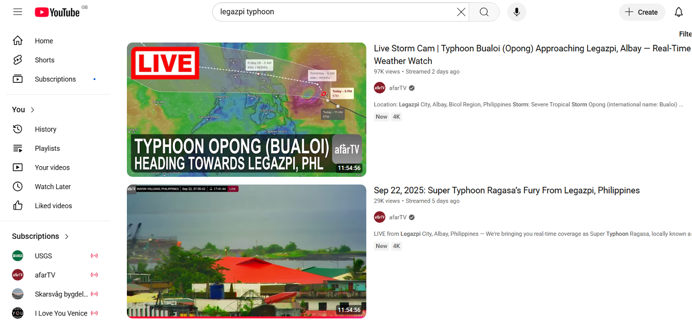Go to the YouTube logo home
Image resolution: width=692 pixels, height=321 pixels.
point(57,12)
